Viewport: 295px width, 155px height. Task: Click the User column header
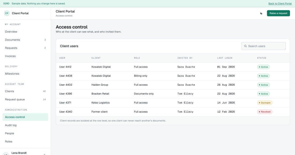[x=62, y=58]
